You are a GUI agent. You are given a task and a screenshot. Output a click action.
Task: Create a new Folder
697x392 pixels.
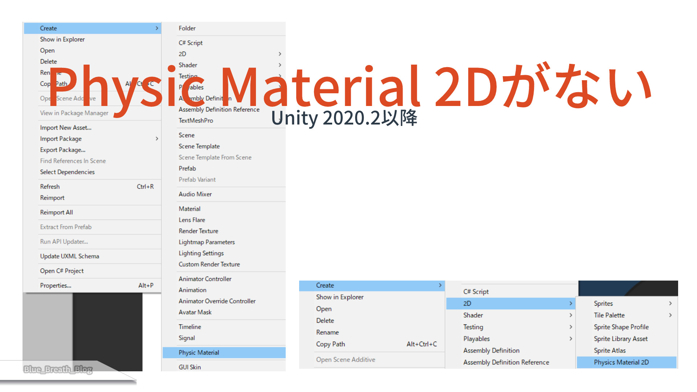(x=187, y=28)
